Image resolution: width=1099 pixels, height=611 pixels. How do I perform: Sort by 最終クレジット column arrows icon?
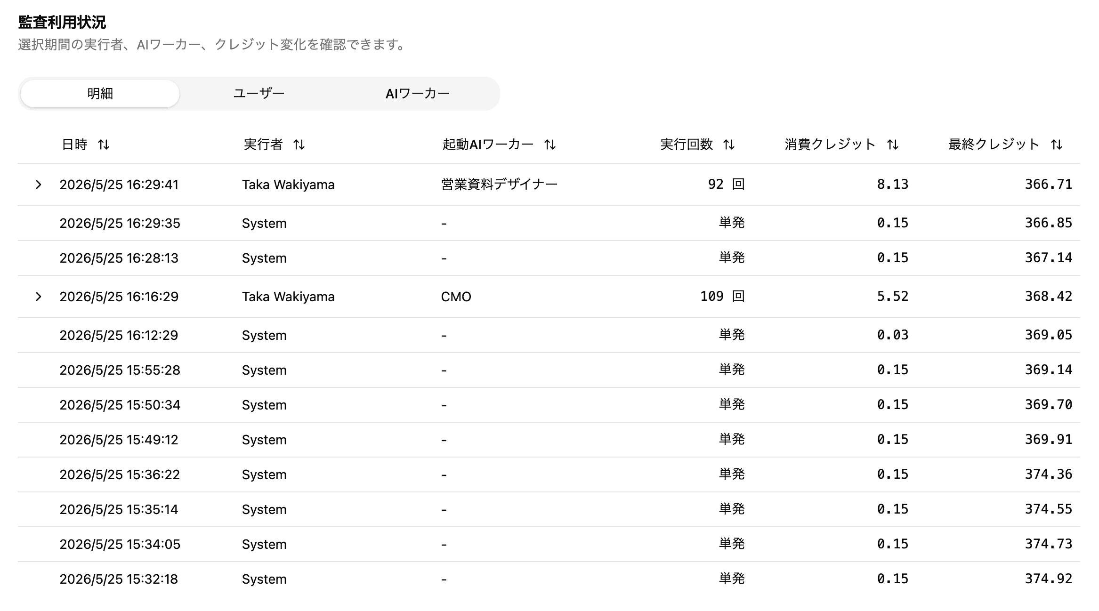(x=1057, y=145)
